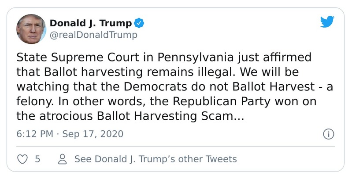Click the horizontal divider below the timestamp

tap(176, 147)
